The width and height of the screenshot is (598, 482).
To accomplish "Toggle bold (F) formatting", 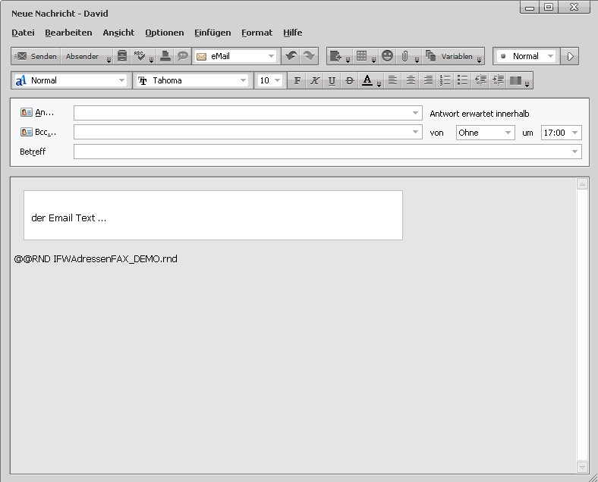I will (297, 80).
